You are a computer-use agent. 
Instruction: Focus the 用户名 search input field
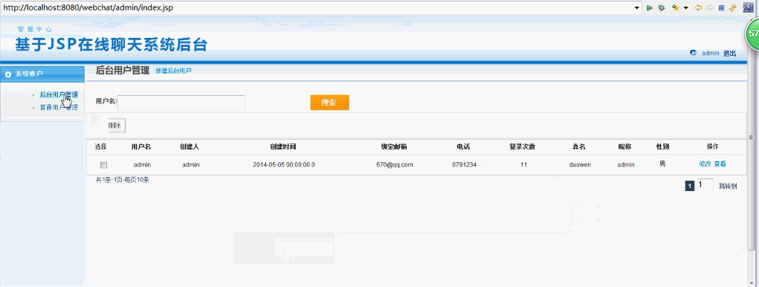181,103
